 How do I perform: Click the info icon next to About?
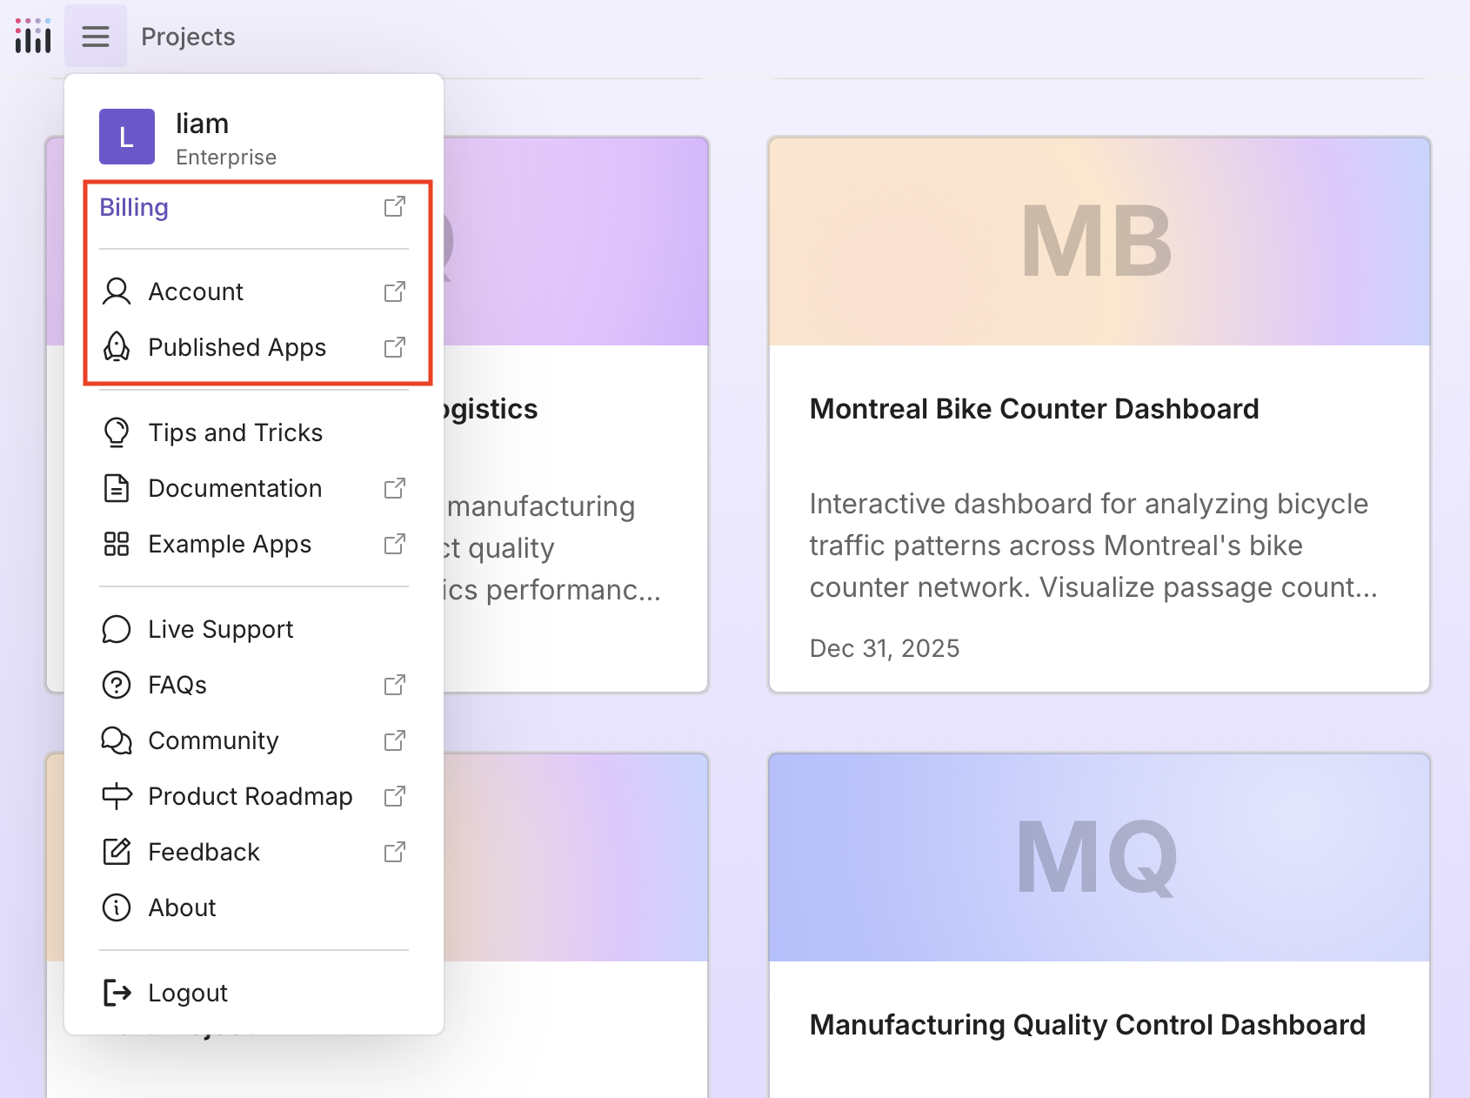(116, 907)
